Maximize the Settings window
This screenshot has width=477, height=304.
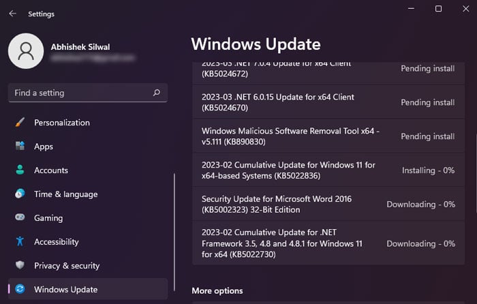[438, 9]
